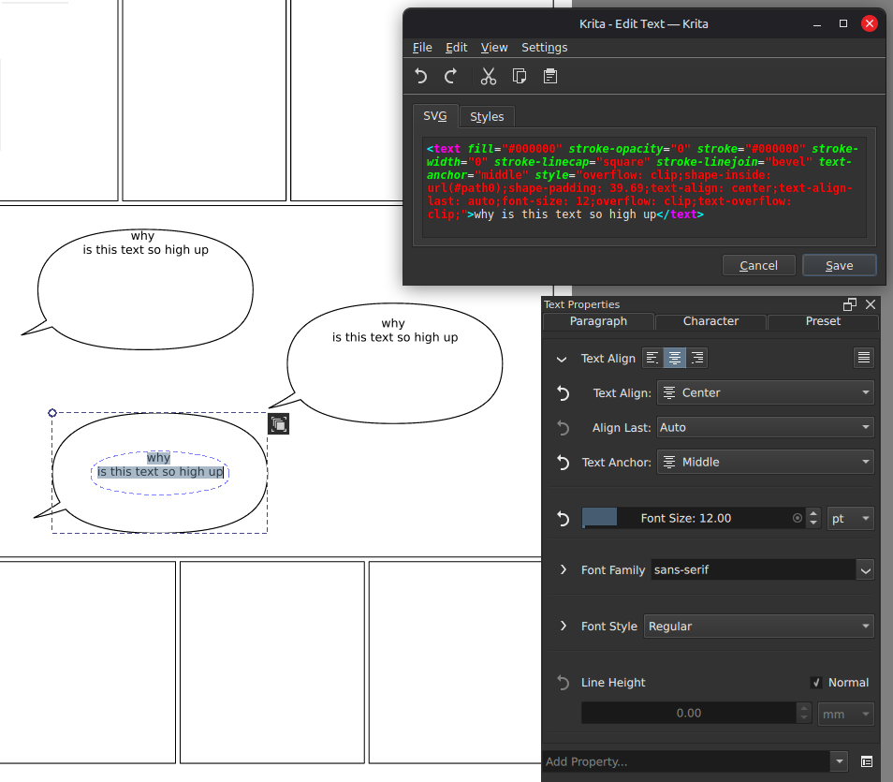Image resolution: width=893 pixels, height=782 pixels.
Task: Click the Add Property input field
Action: coord(685,761)
